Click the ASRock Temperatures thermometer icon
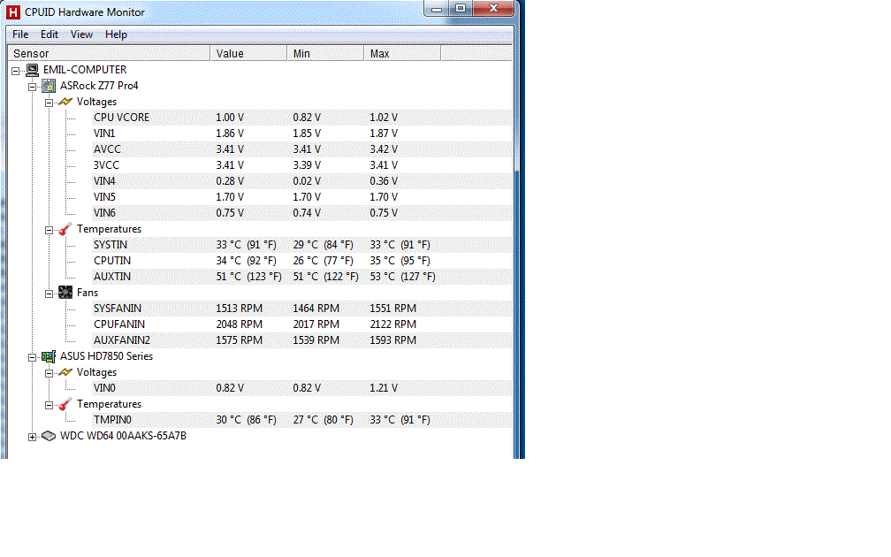 pos(65,229)
